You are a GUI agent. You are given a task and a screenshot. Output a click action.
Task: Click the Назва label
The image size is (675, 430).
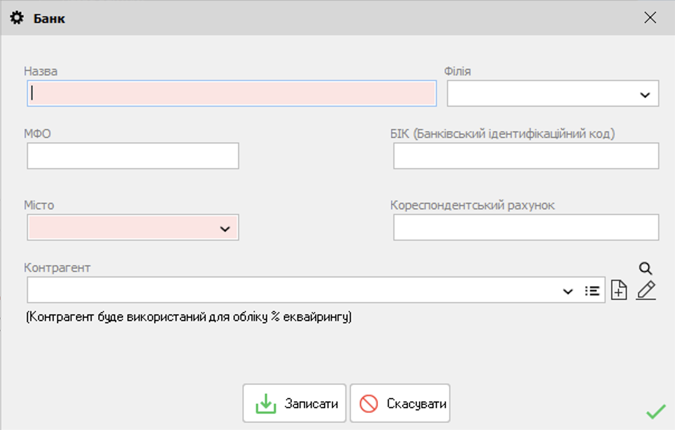pos(41,71)
